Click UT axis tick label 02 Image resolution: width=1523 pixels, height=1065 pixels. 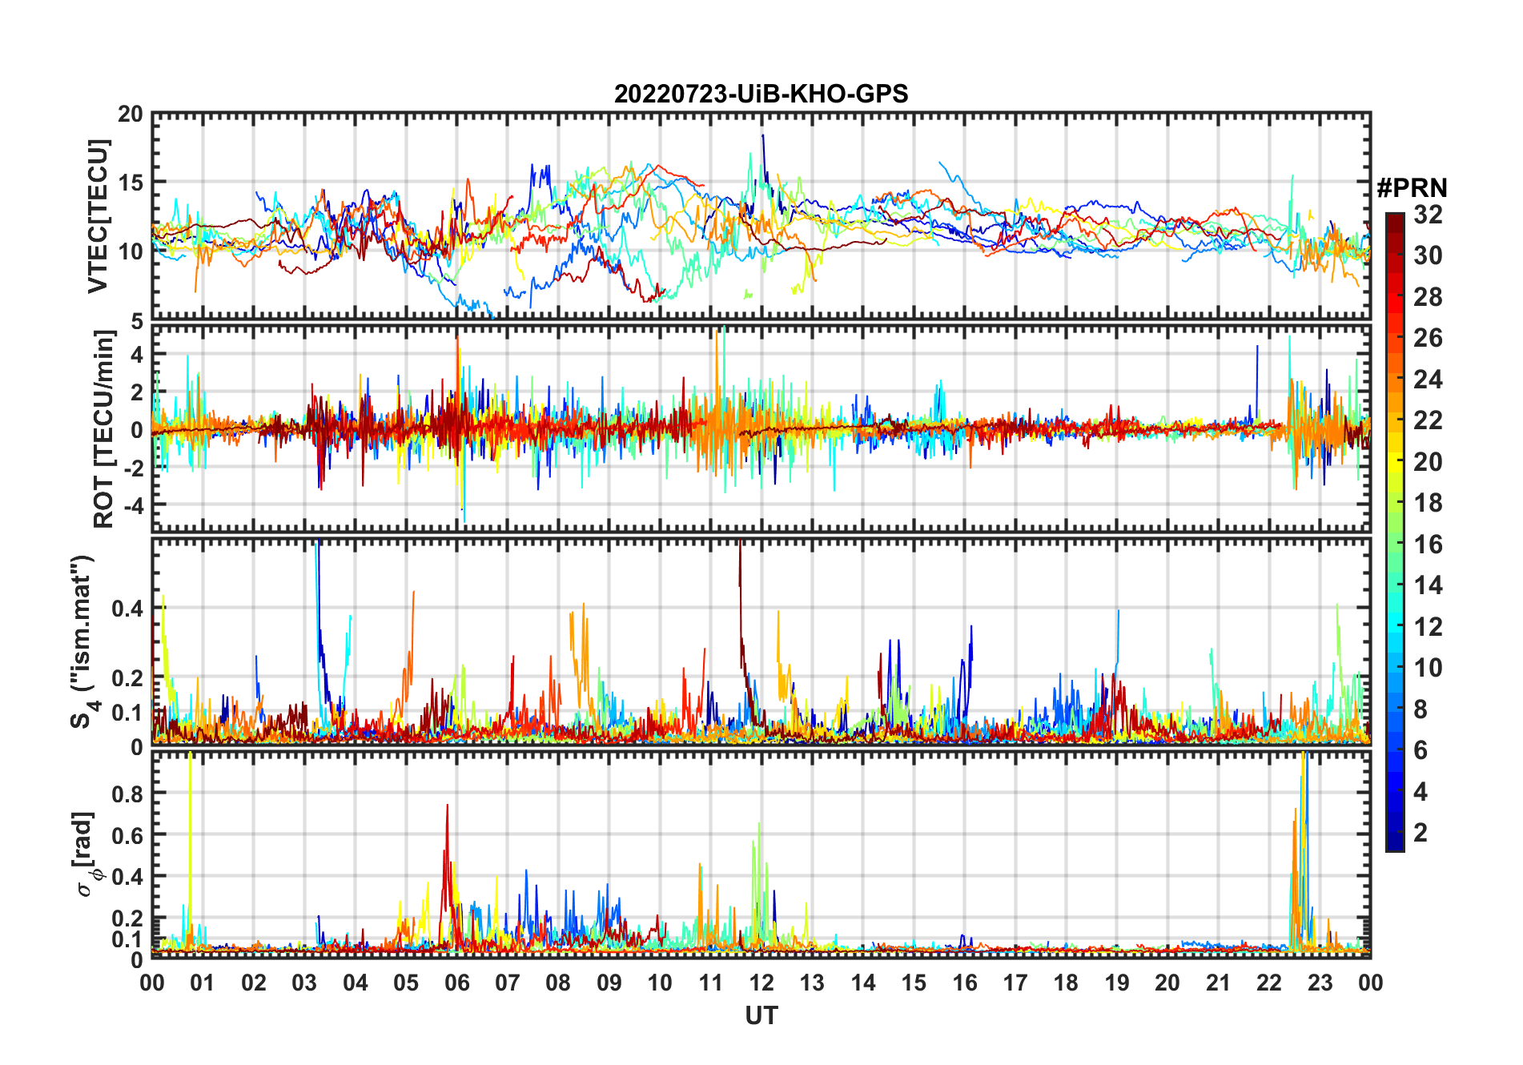(254, 983)
